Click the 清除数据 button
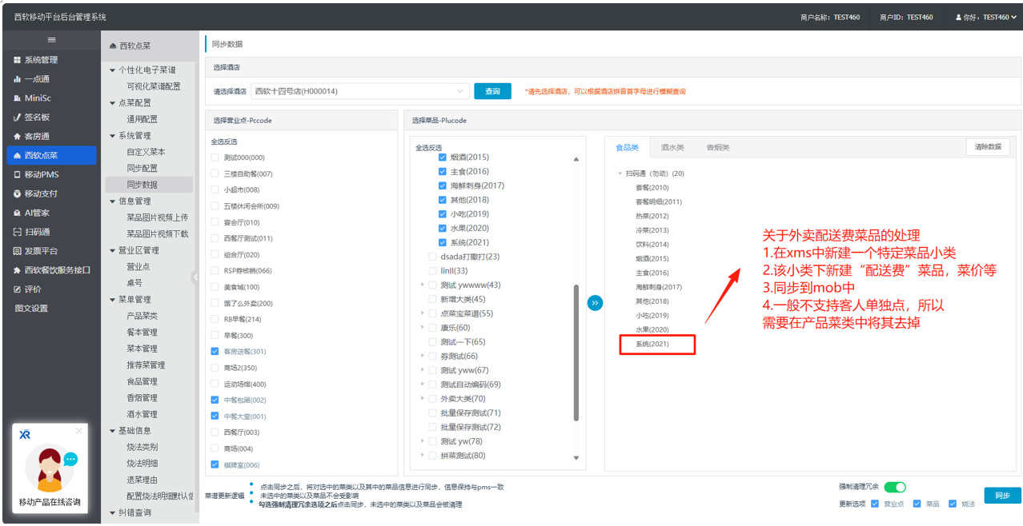1023x526 pixels. coord(988,147)
